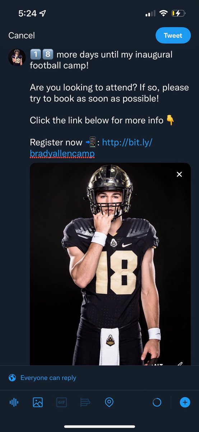Screen dimensions: 199x432
Task: Add a poll using the poll icon
Action: coord(85,402)
